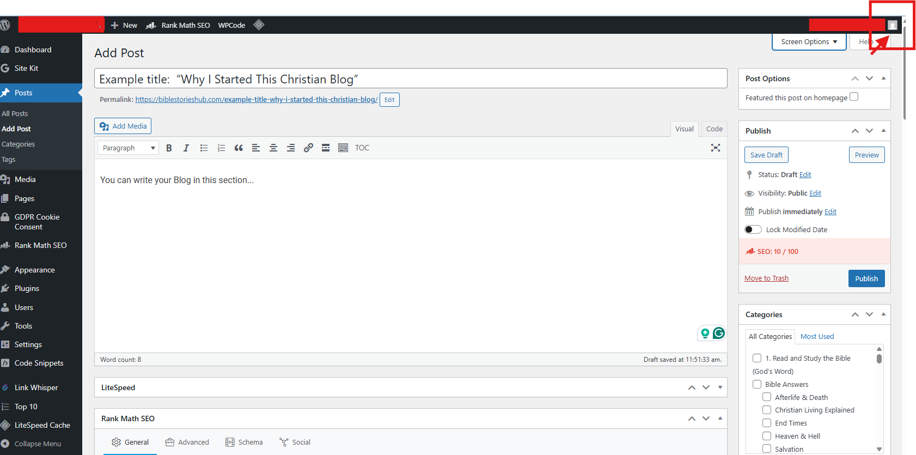Image resolution: width=916 pixels, height=455 pixels.
Task: Open Rank Math Schema tab
Action: tap(244, 442)
